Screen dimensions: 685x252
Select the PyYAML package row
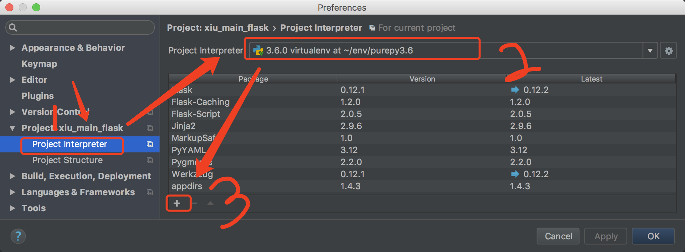coord(422,150)
